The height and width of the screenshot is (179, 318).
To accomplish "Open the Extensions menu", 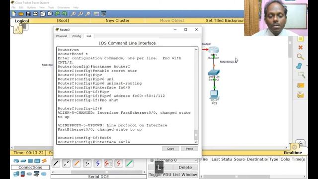I will pyautogui.click(x=64, y=7).
